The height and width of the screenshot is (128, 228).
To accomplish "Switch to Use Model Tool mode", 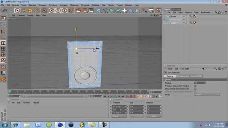I will pyautogui.click(x=3, y=31).
